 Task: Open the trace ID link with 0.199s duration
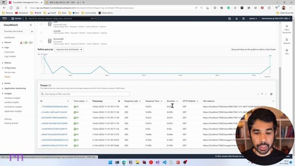coord(54,146)
